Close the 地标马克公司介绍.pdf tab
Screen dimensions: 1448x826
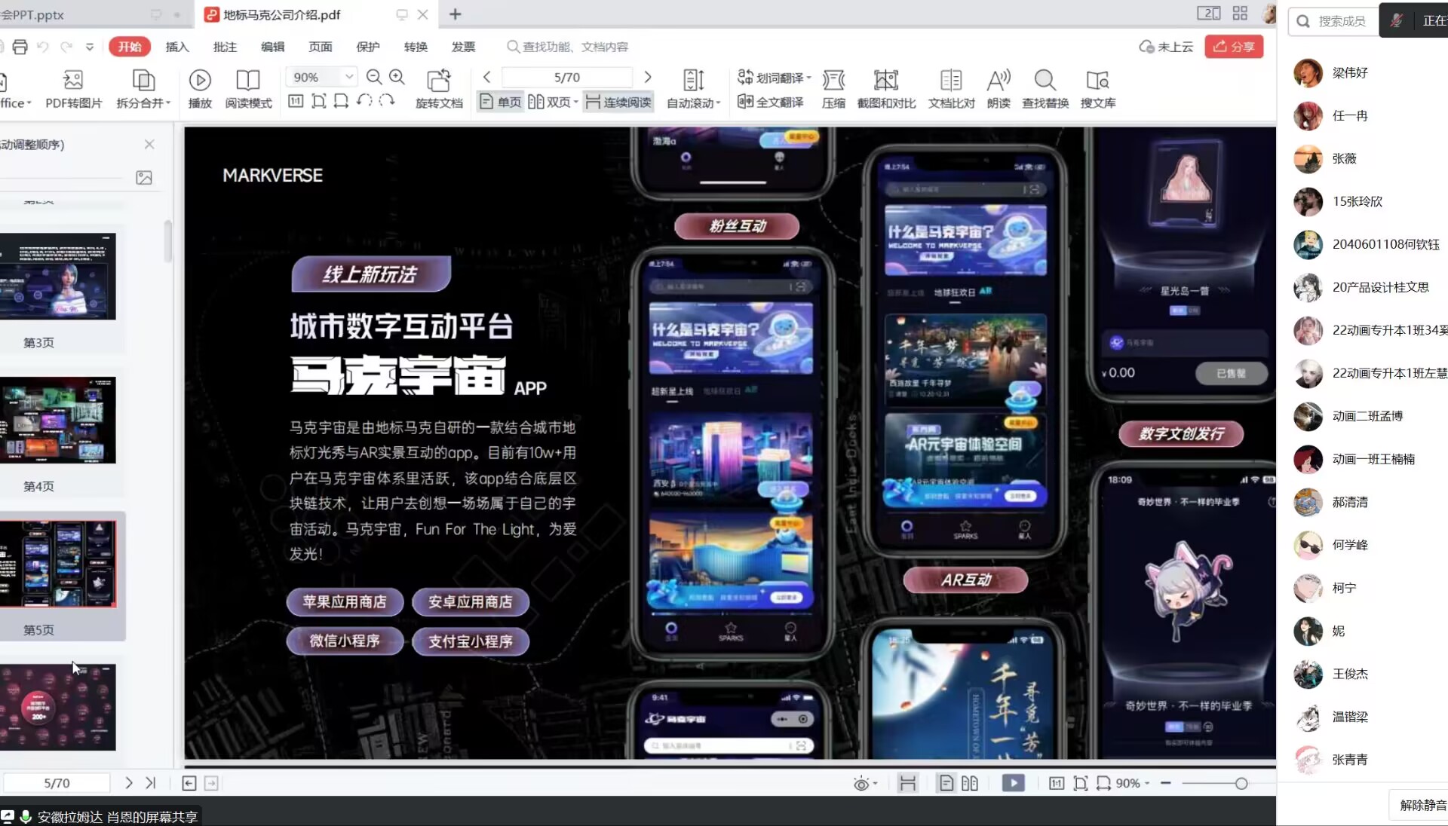point(423,14)
